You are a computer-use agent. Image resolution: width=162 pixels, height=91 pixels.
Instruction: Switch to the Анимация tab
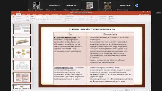40,14
